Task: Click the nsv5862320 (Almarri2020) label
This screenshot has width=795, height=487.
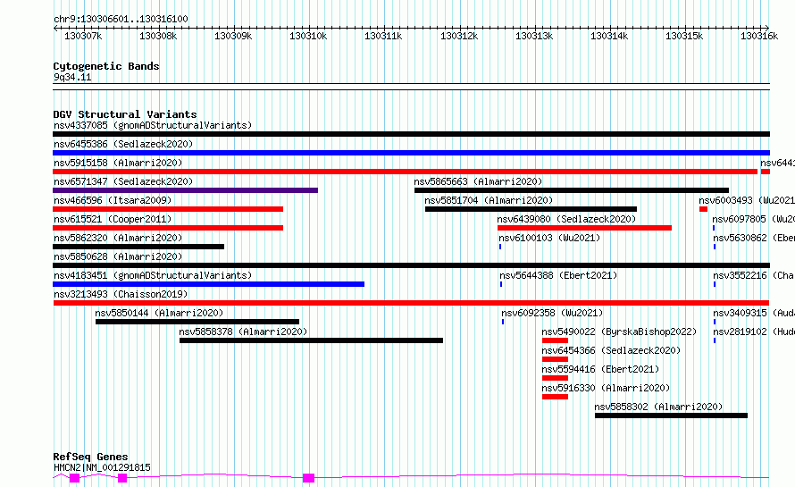Action: (118, 238)
